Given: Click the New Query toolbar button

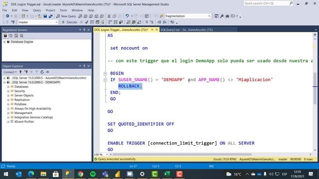Looking at the screenshot, I should pyautogui.click(x=66, y=16).
